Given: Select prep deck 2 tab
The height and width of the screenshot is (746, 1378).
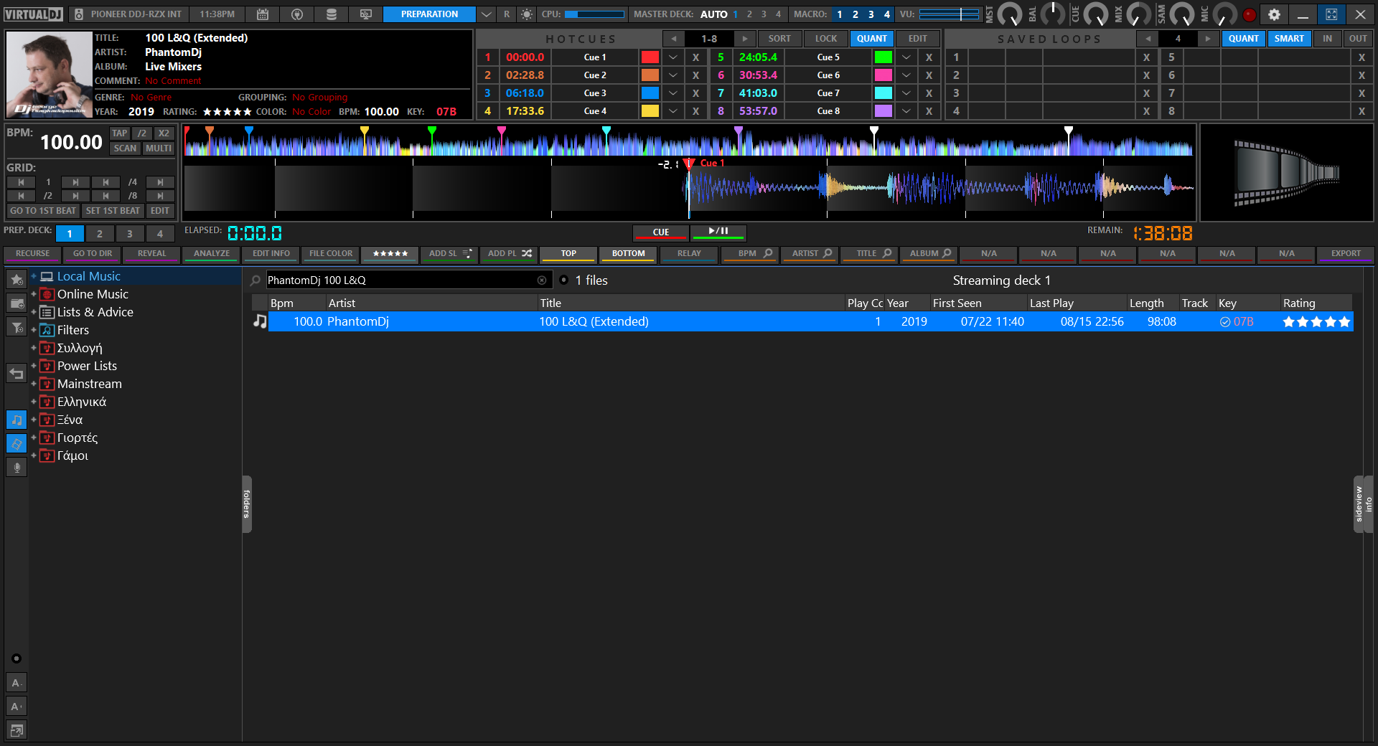Looking at the screenshot, I should click(100, 234).
